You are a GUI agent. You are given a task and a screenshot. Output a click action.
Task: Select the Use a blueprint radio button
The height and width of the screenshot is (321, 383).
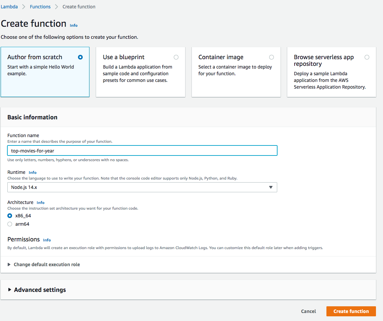click(x=176, y=57)
